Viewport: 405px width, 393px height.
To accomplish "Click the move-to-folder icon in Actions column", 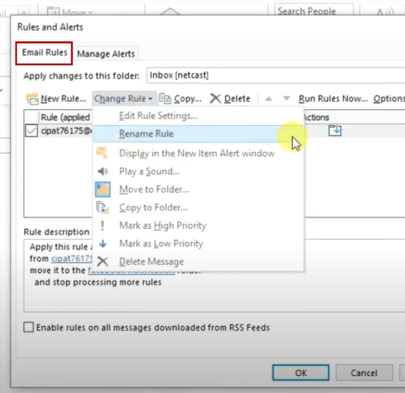I will tap(335, 131).
